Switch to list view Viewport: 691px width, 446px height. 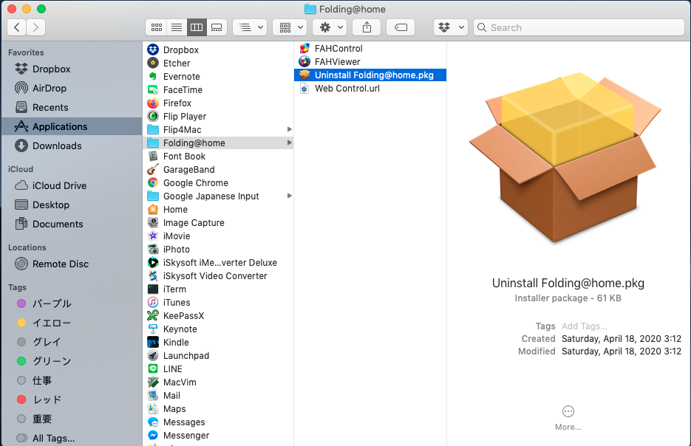177,27
